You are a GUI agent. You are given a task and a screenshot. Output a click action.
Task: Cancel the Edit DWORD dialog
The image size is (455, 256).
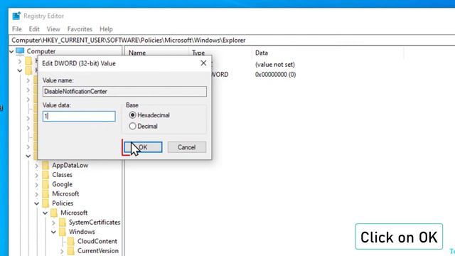coord(187,147)
